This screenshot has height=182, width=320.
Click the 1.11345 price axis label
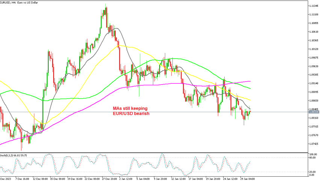(314, 6)
